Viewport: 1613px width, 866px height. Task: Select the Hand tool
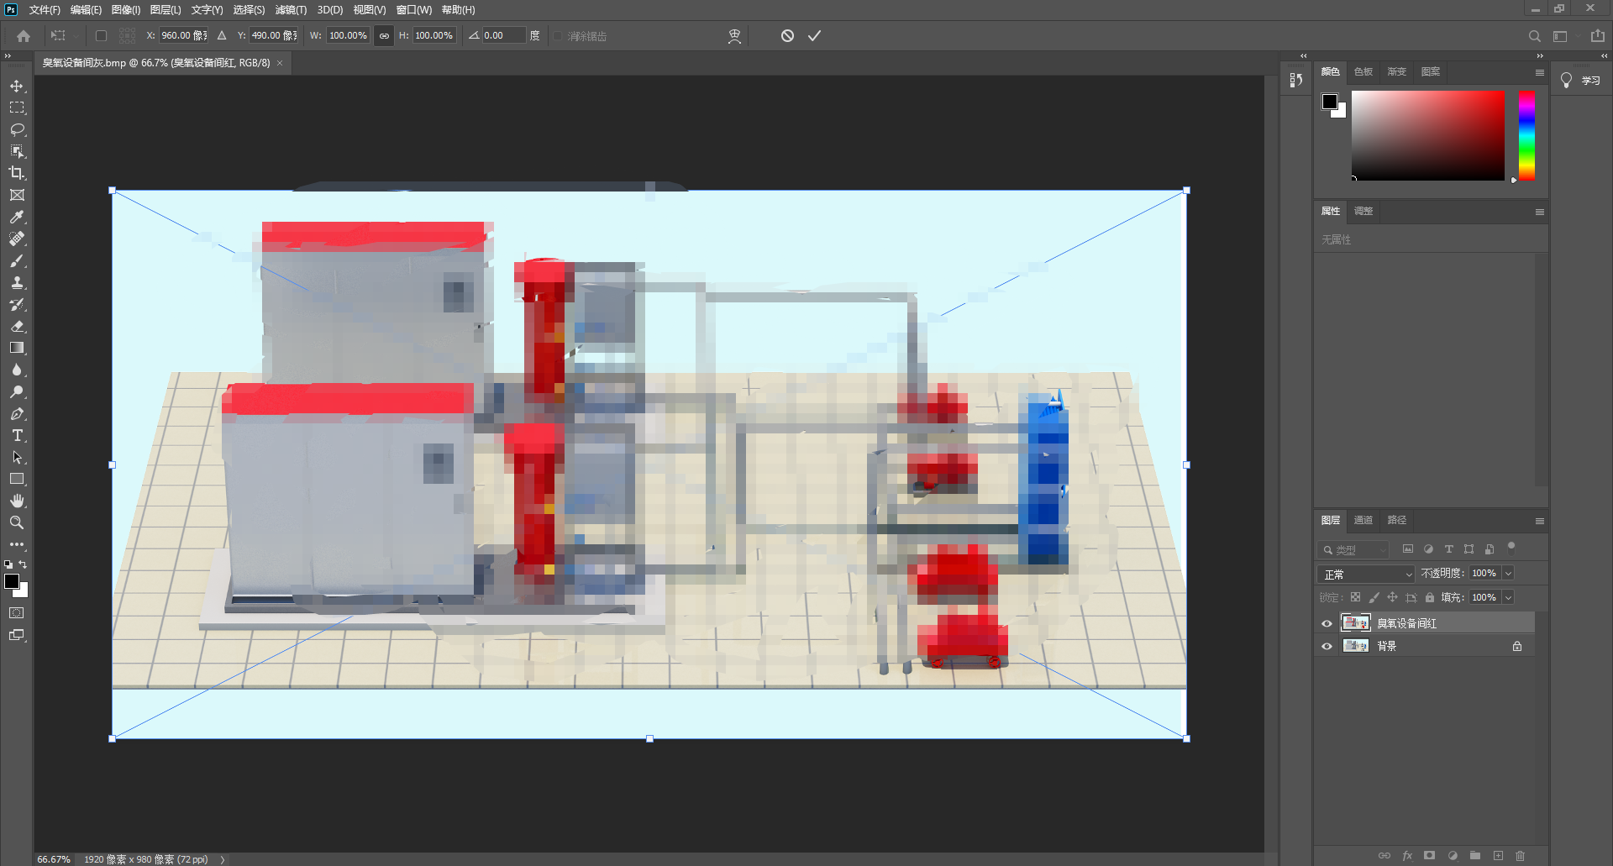17,501
